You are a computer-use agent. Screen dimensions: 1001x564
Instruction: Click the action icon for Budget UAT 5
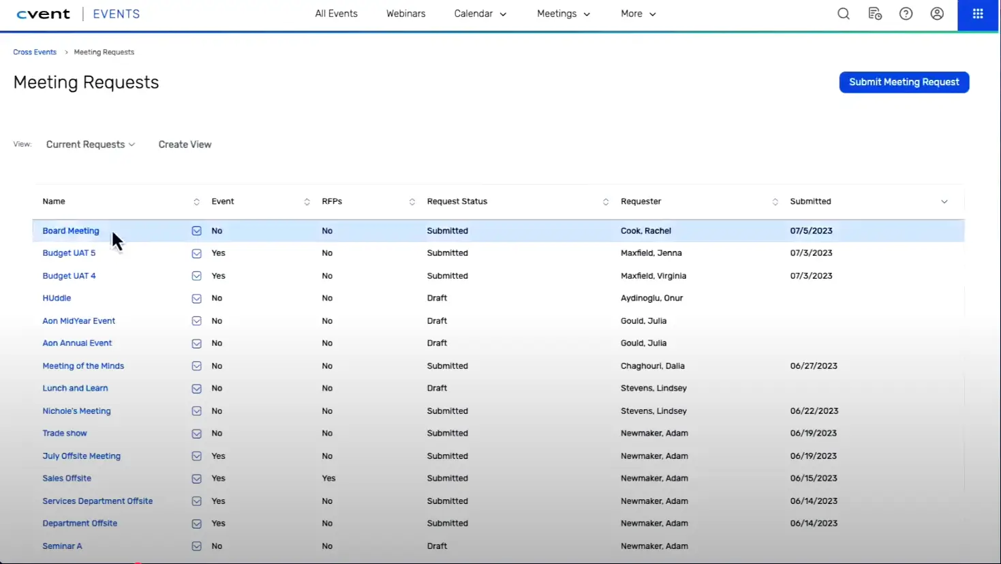point(196,254)
